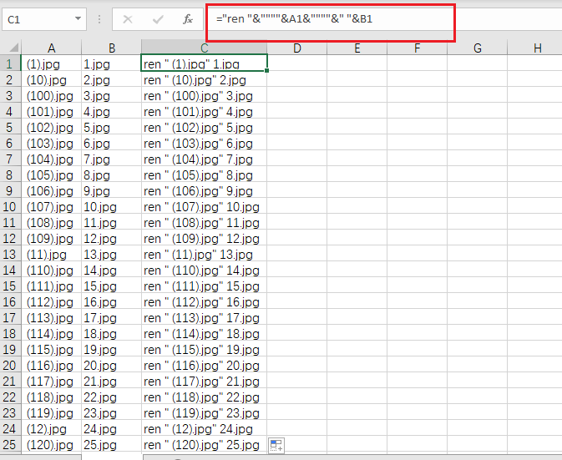Click the Enter checkmark icon in formula bar
Image resolution: width=562 pixels, height=460 pixels.
click(158, 19)
